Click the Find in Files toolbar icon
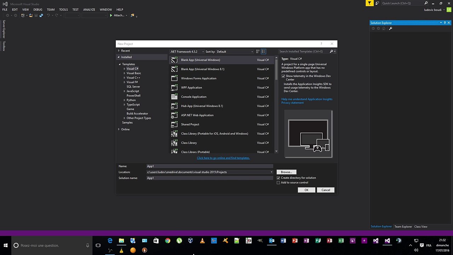Viewport: 453px width, 255px height. [133, 15]
